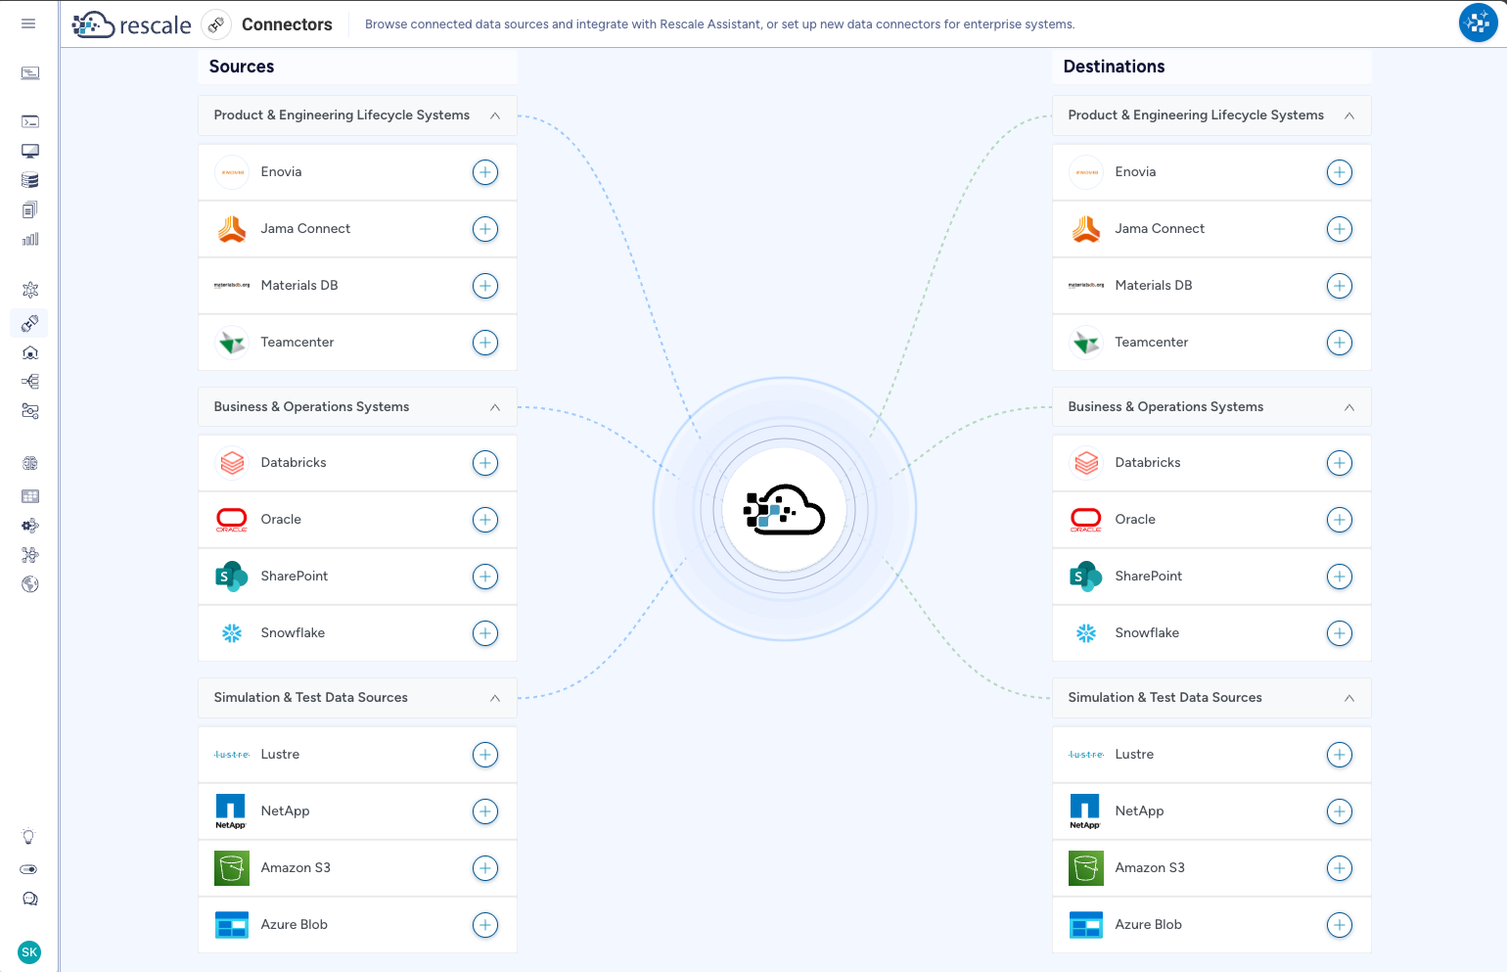Click the table grid icon in sidebar

point(30,496)
